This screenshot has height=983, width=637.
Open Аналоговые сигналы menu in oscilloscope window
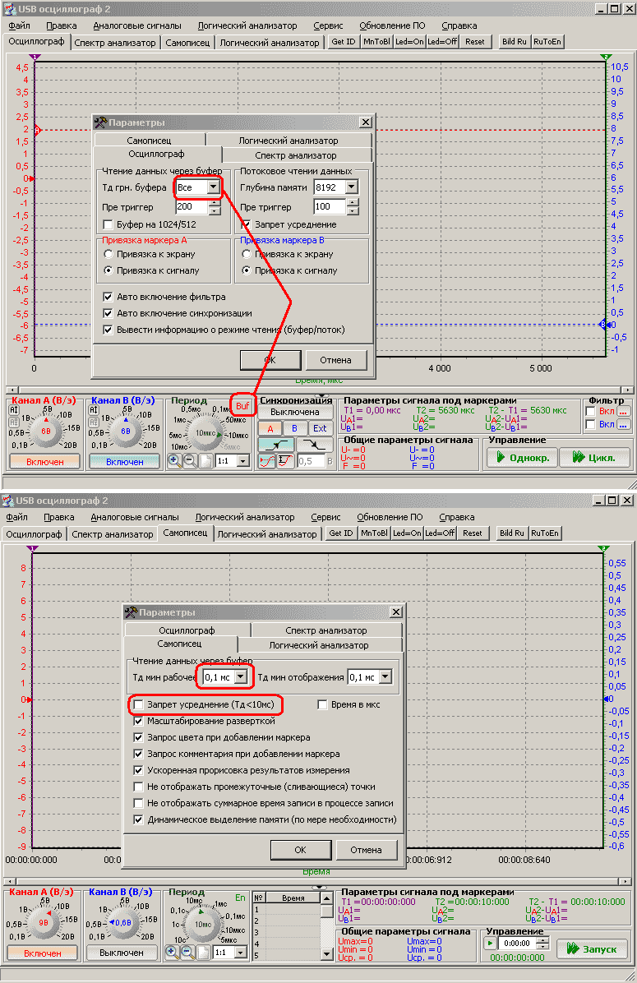pos(137,25)
